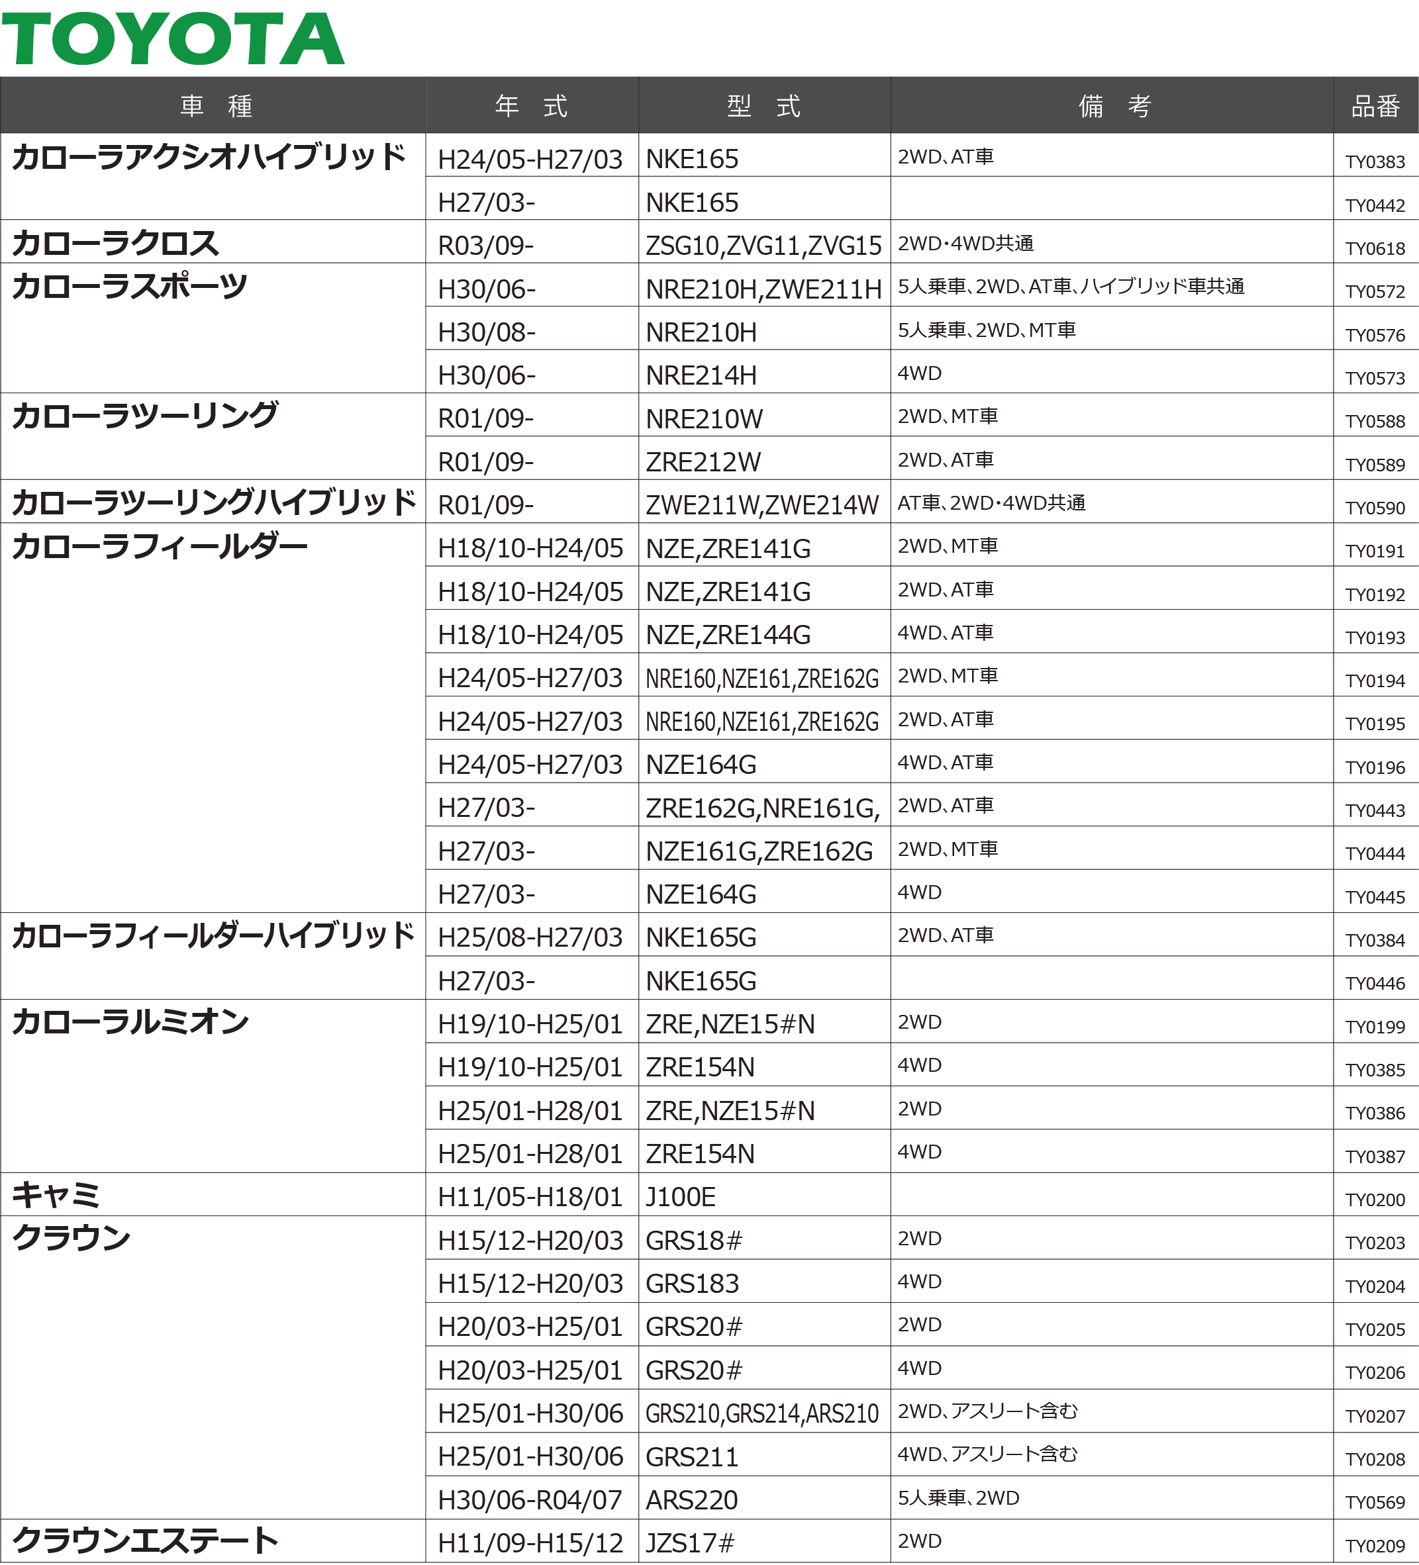
Task: Select the カローラクロス model name
Action: click(115, 243)
